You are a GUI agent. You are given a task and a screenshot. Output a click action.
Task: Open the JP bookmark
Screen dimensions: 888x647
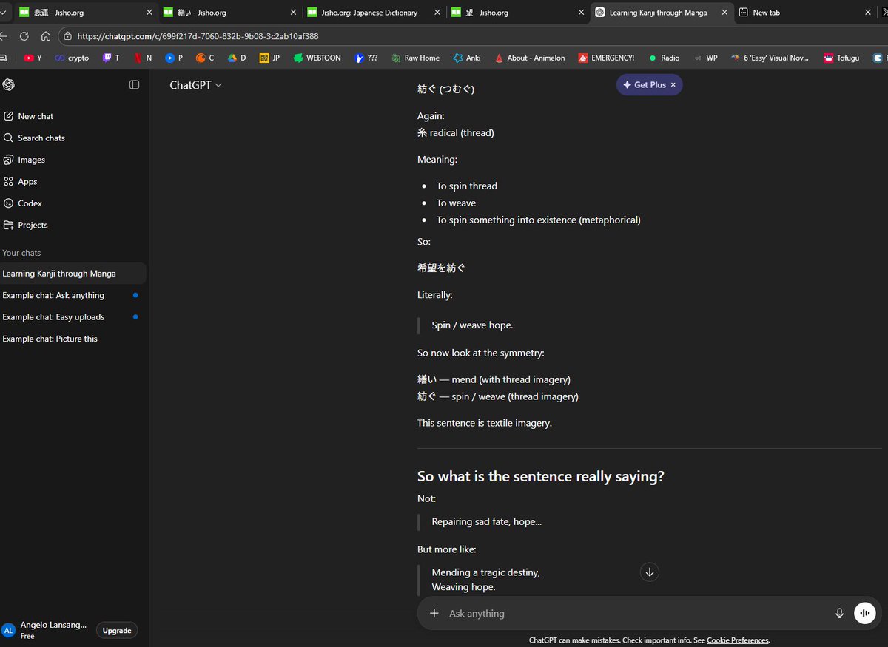coord(270,58)
